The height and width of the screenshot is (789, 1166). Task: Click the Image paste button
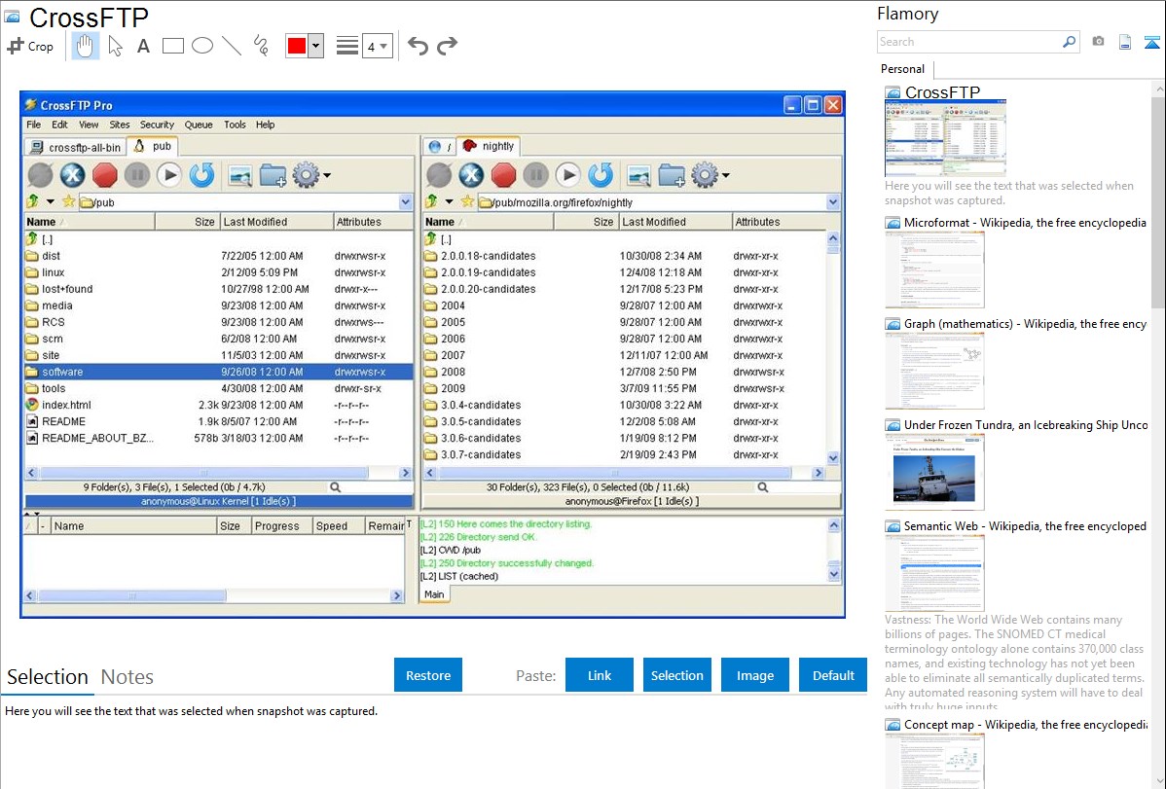(x=754, y=675)
